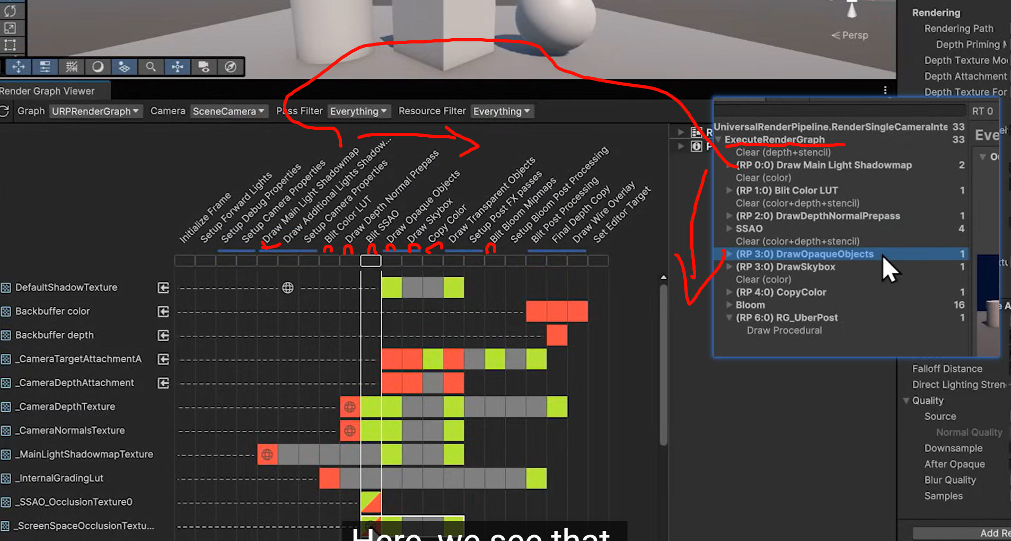The height and width of the screenshot is (541, 1011).
Task: Click red block in _InternalGradingLut row
Action: 329,478
